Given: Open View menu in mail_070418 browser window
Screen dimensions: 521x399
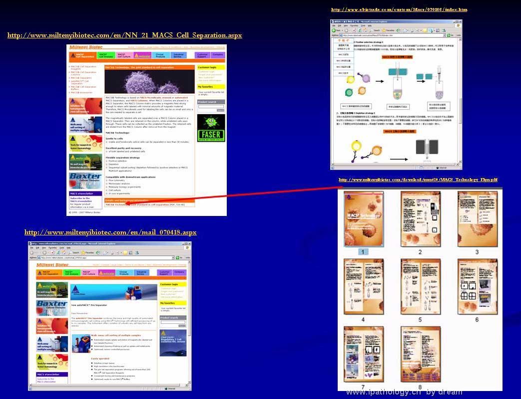Looking at the screenshot, I should click(44, 248).
